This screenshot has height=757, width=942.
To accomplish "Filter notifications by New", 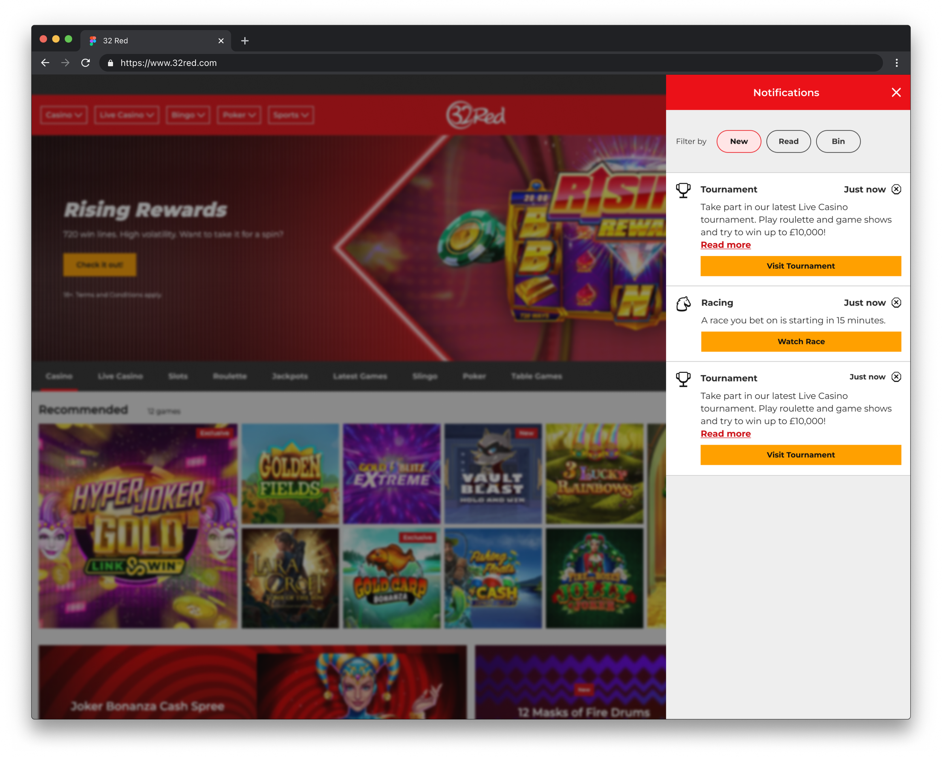I will click(739, 141).
